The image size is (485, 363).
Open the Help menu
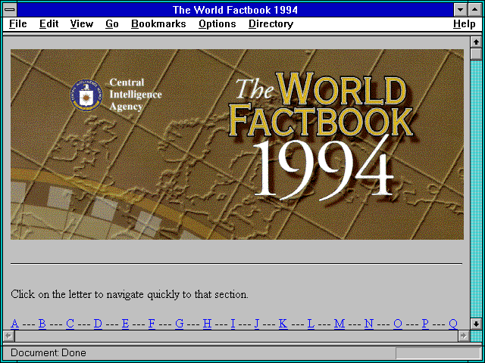(x=465, y=24)
